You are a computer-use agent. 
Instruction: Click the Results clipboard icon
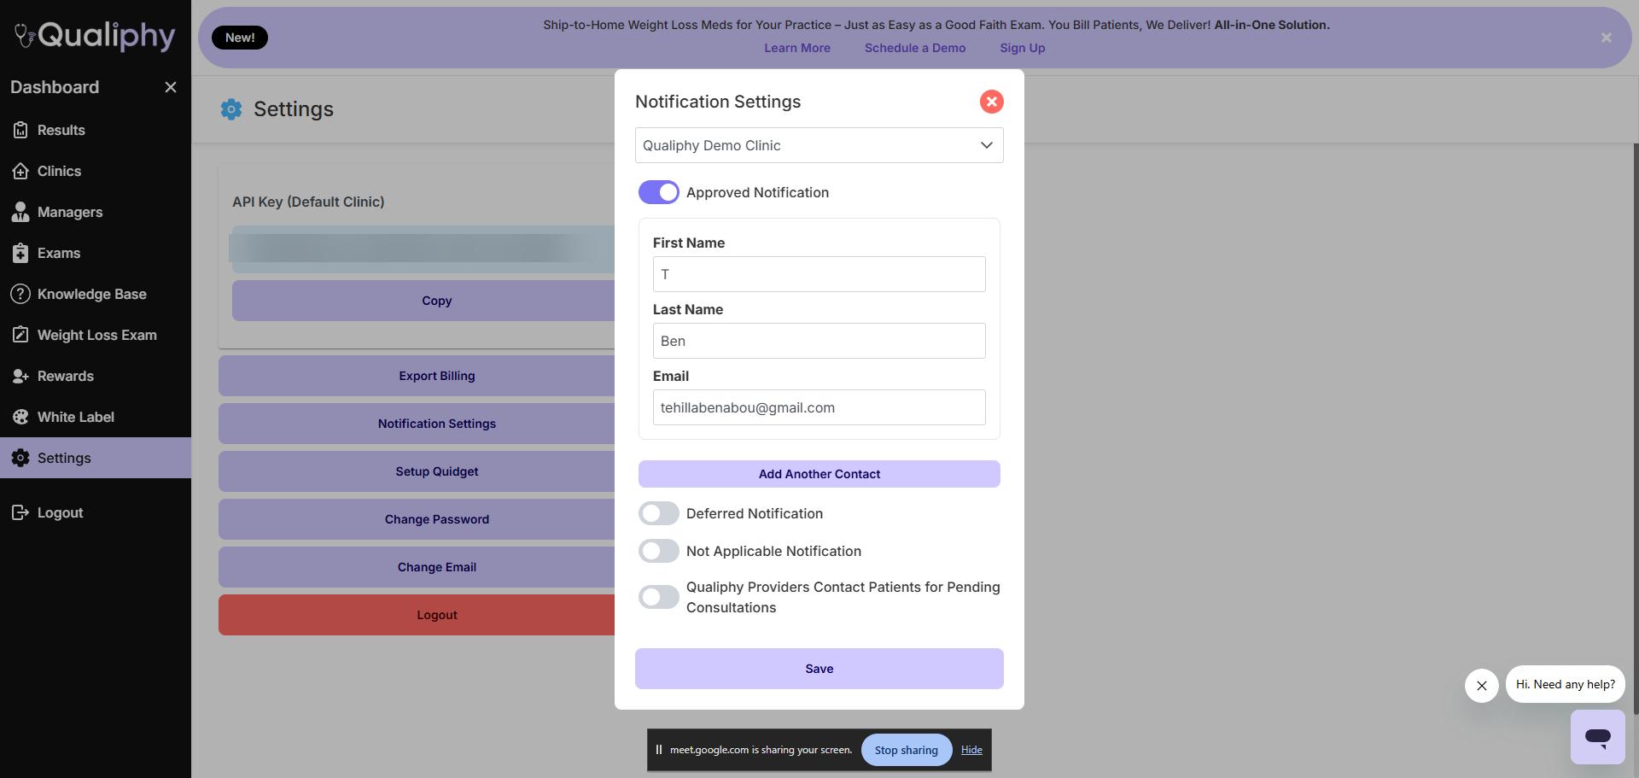coord(20,130)
